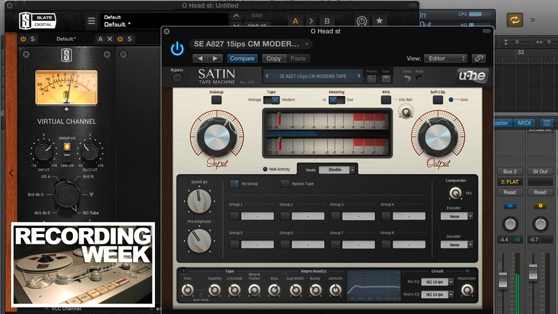Click the Compare button
Viewport: 558px width, 314px height.
pyautogui.click(x=242, y=58)
